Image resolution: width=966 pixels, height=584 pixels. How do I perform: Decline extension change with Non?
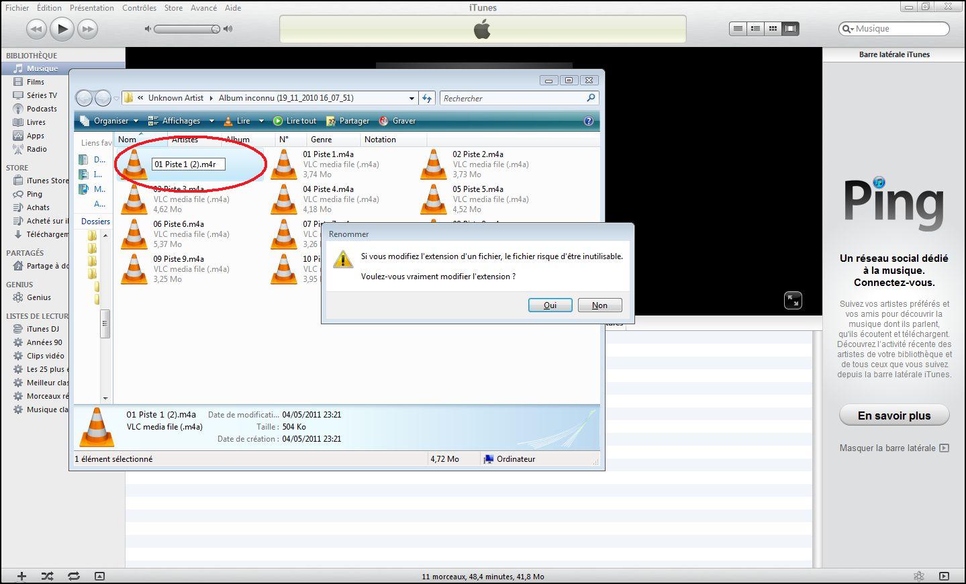[599, 305]
